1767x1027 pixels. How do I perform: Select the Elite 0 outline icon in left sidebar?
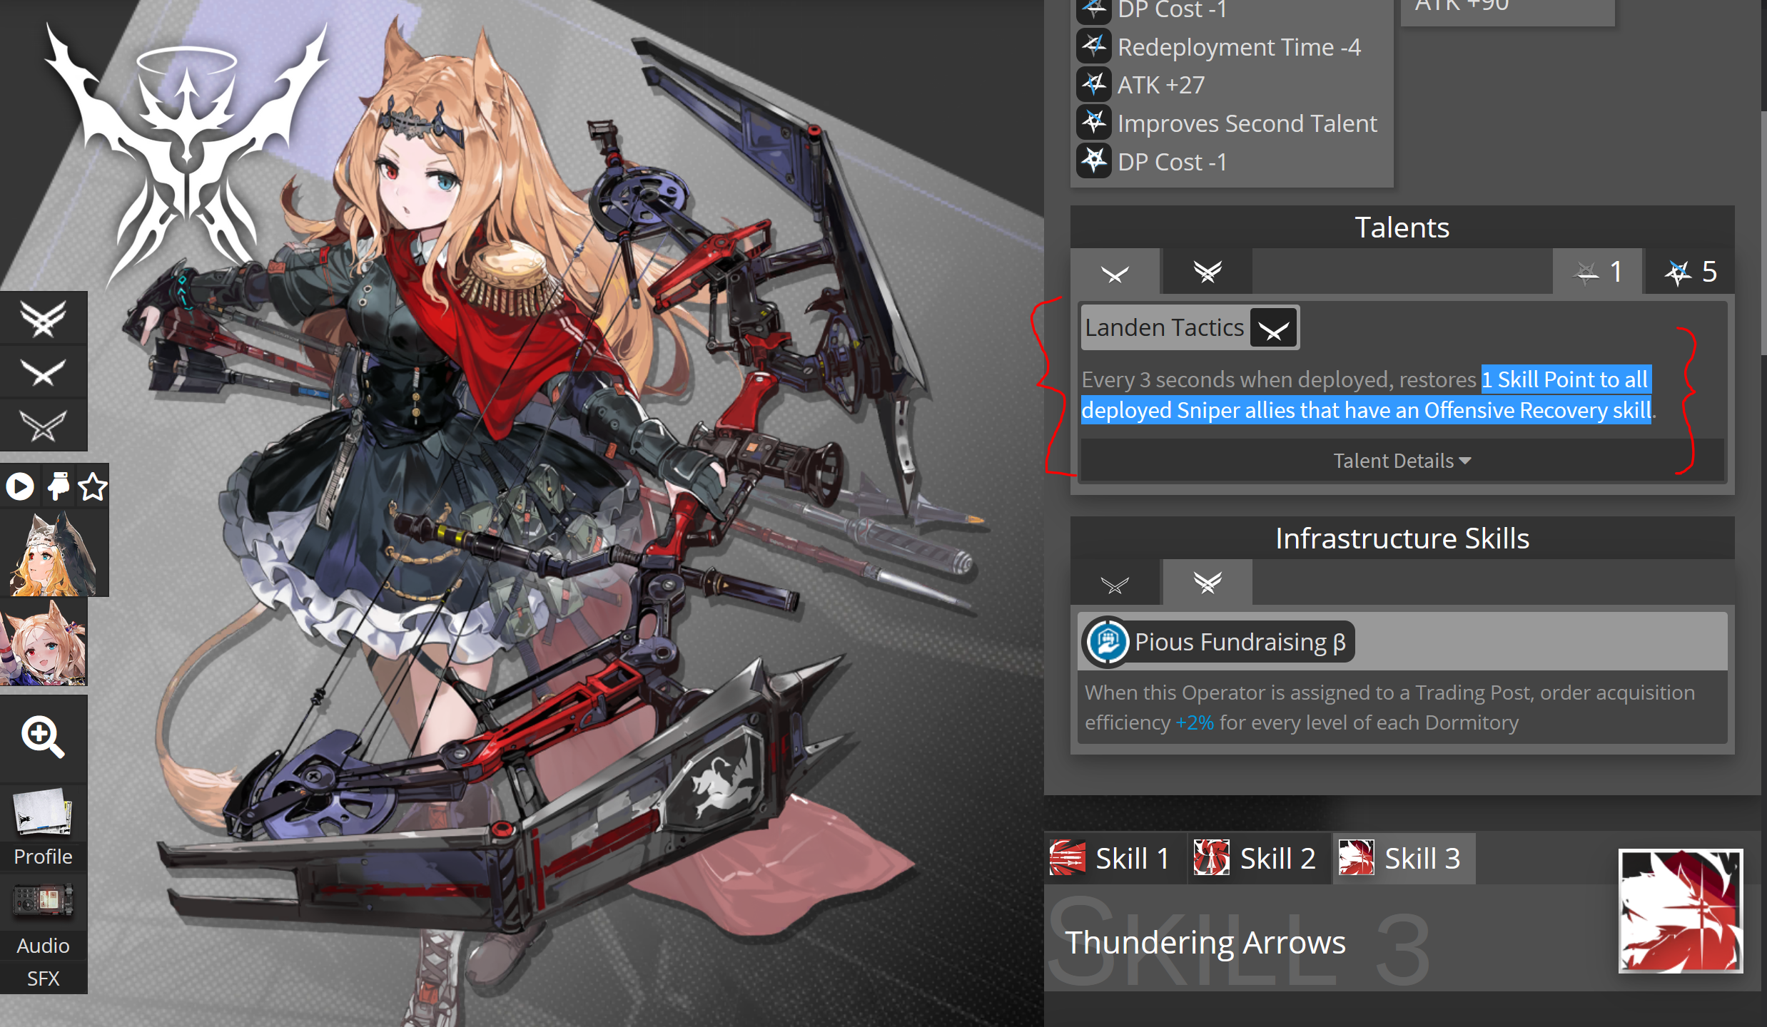(x=43, y=426)
